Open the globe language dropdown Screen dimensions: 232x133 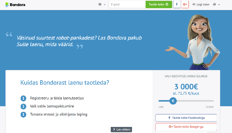click(216, 4)
